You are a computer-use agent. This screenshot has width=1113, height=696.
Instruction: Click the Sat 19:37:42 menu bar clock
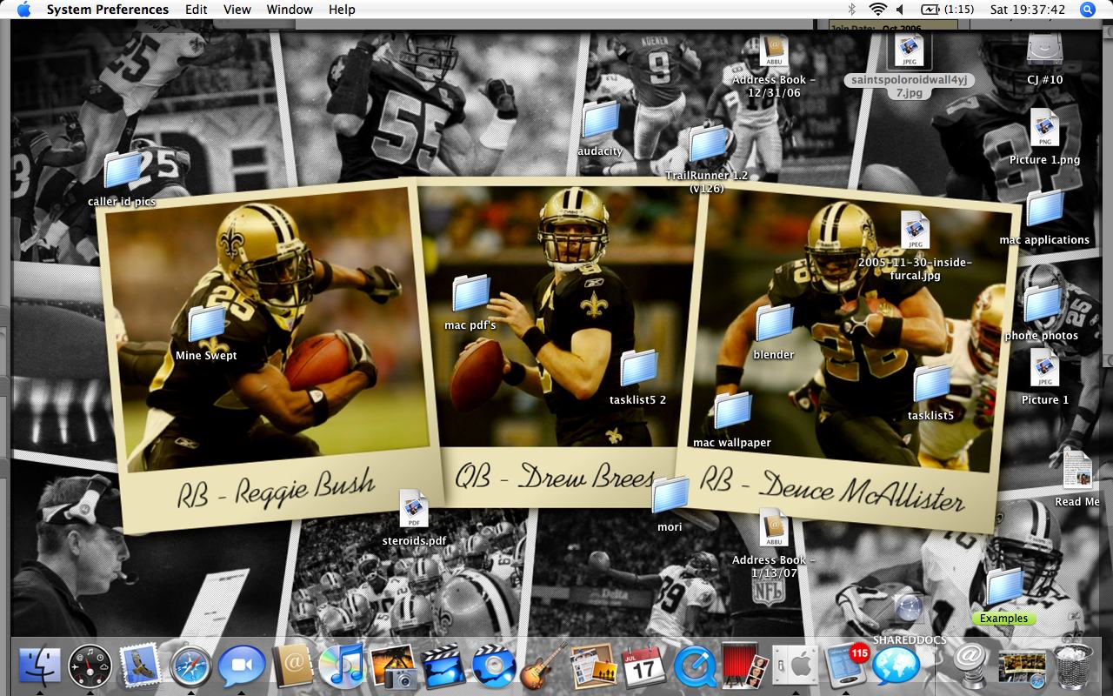(x=1027, y=10)
